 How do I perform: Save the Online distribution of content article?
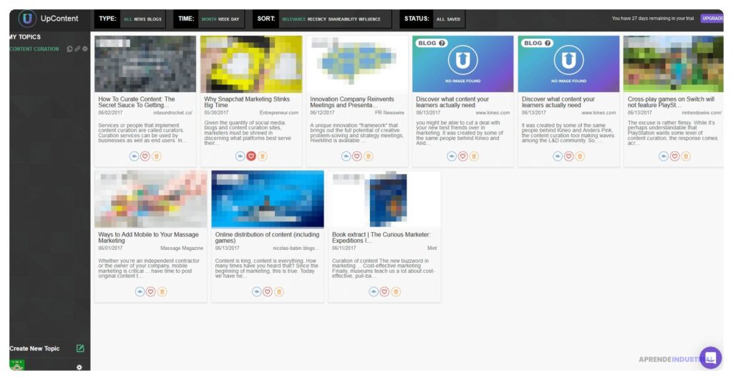(x=268, y=291)
